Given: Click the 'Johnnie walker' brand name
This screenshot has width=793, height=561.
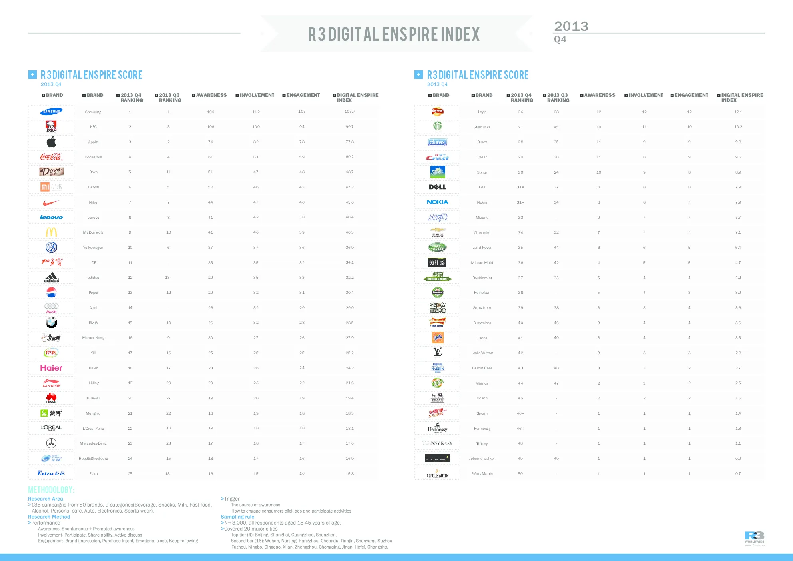Looking at the screenshot, I should 482,459.
